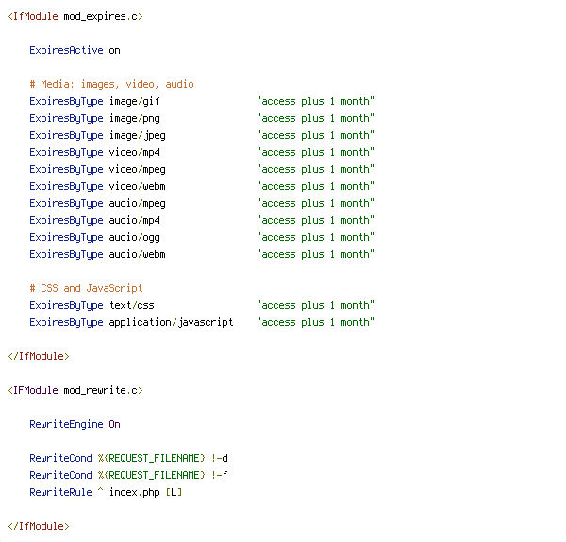Image resolution: width=566 pixels, height=542 pixels.
Task: Click the audio/ogg MIME type
Action: (135, 237)
